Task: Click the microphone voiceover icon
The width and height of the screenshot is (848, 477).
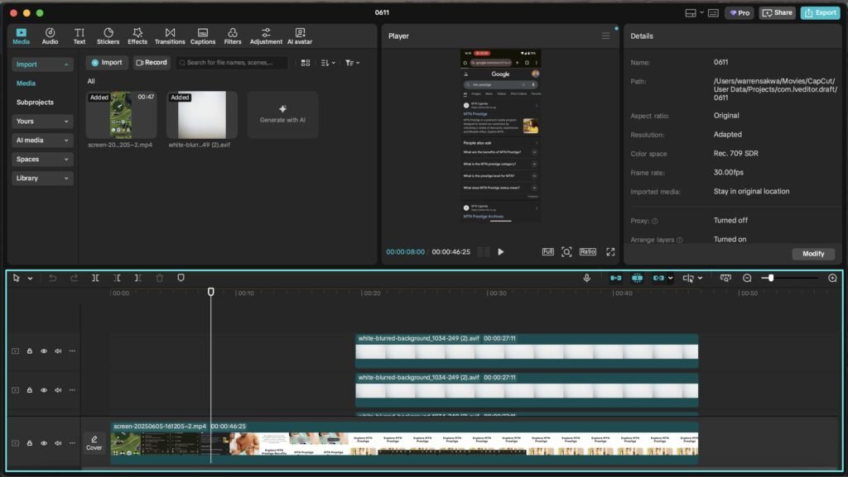Action: pyautogui.click(x=587, y=278)
